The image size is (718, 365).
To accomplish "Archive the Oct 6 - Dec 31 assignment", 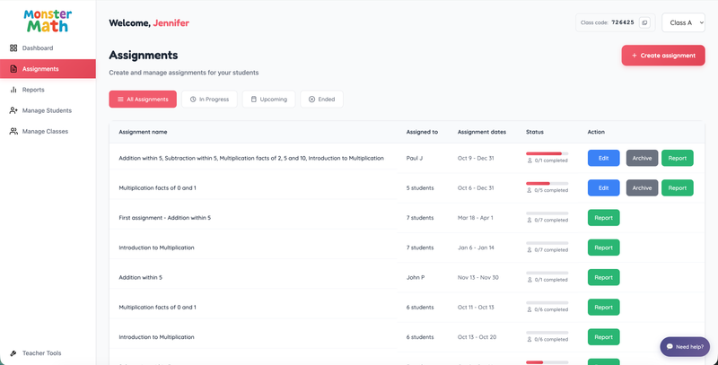I will pyautogui.click(x=642, y=188).
